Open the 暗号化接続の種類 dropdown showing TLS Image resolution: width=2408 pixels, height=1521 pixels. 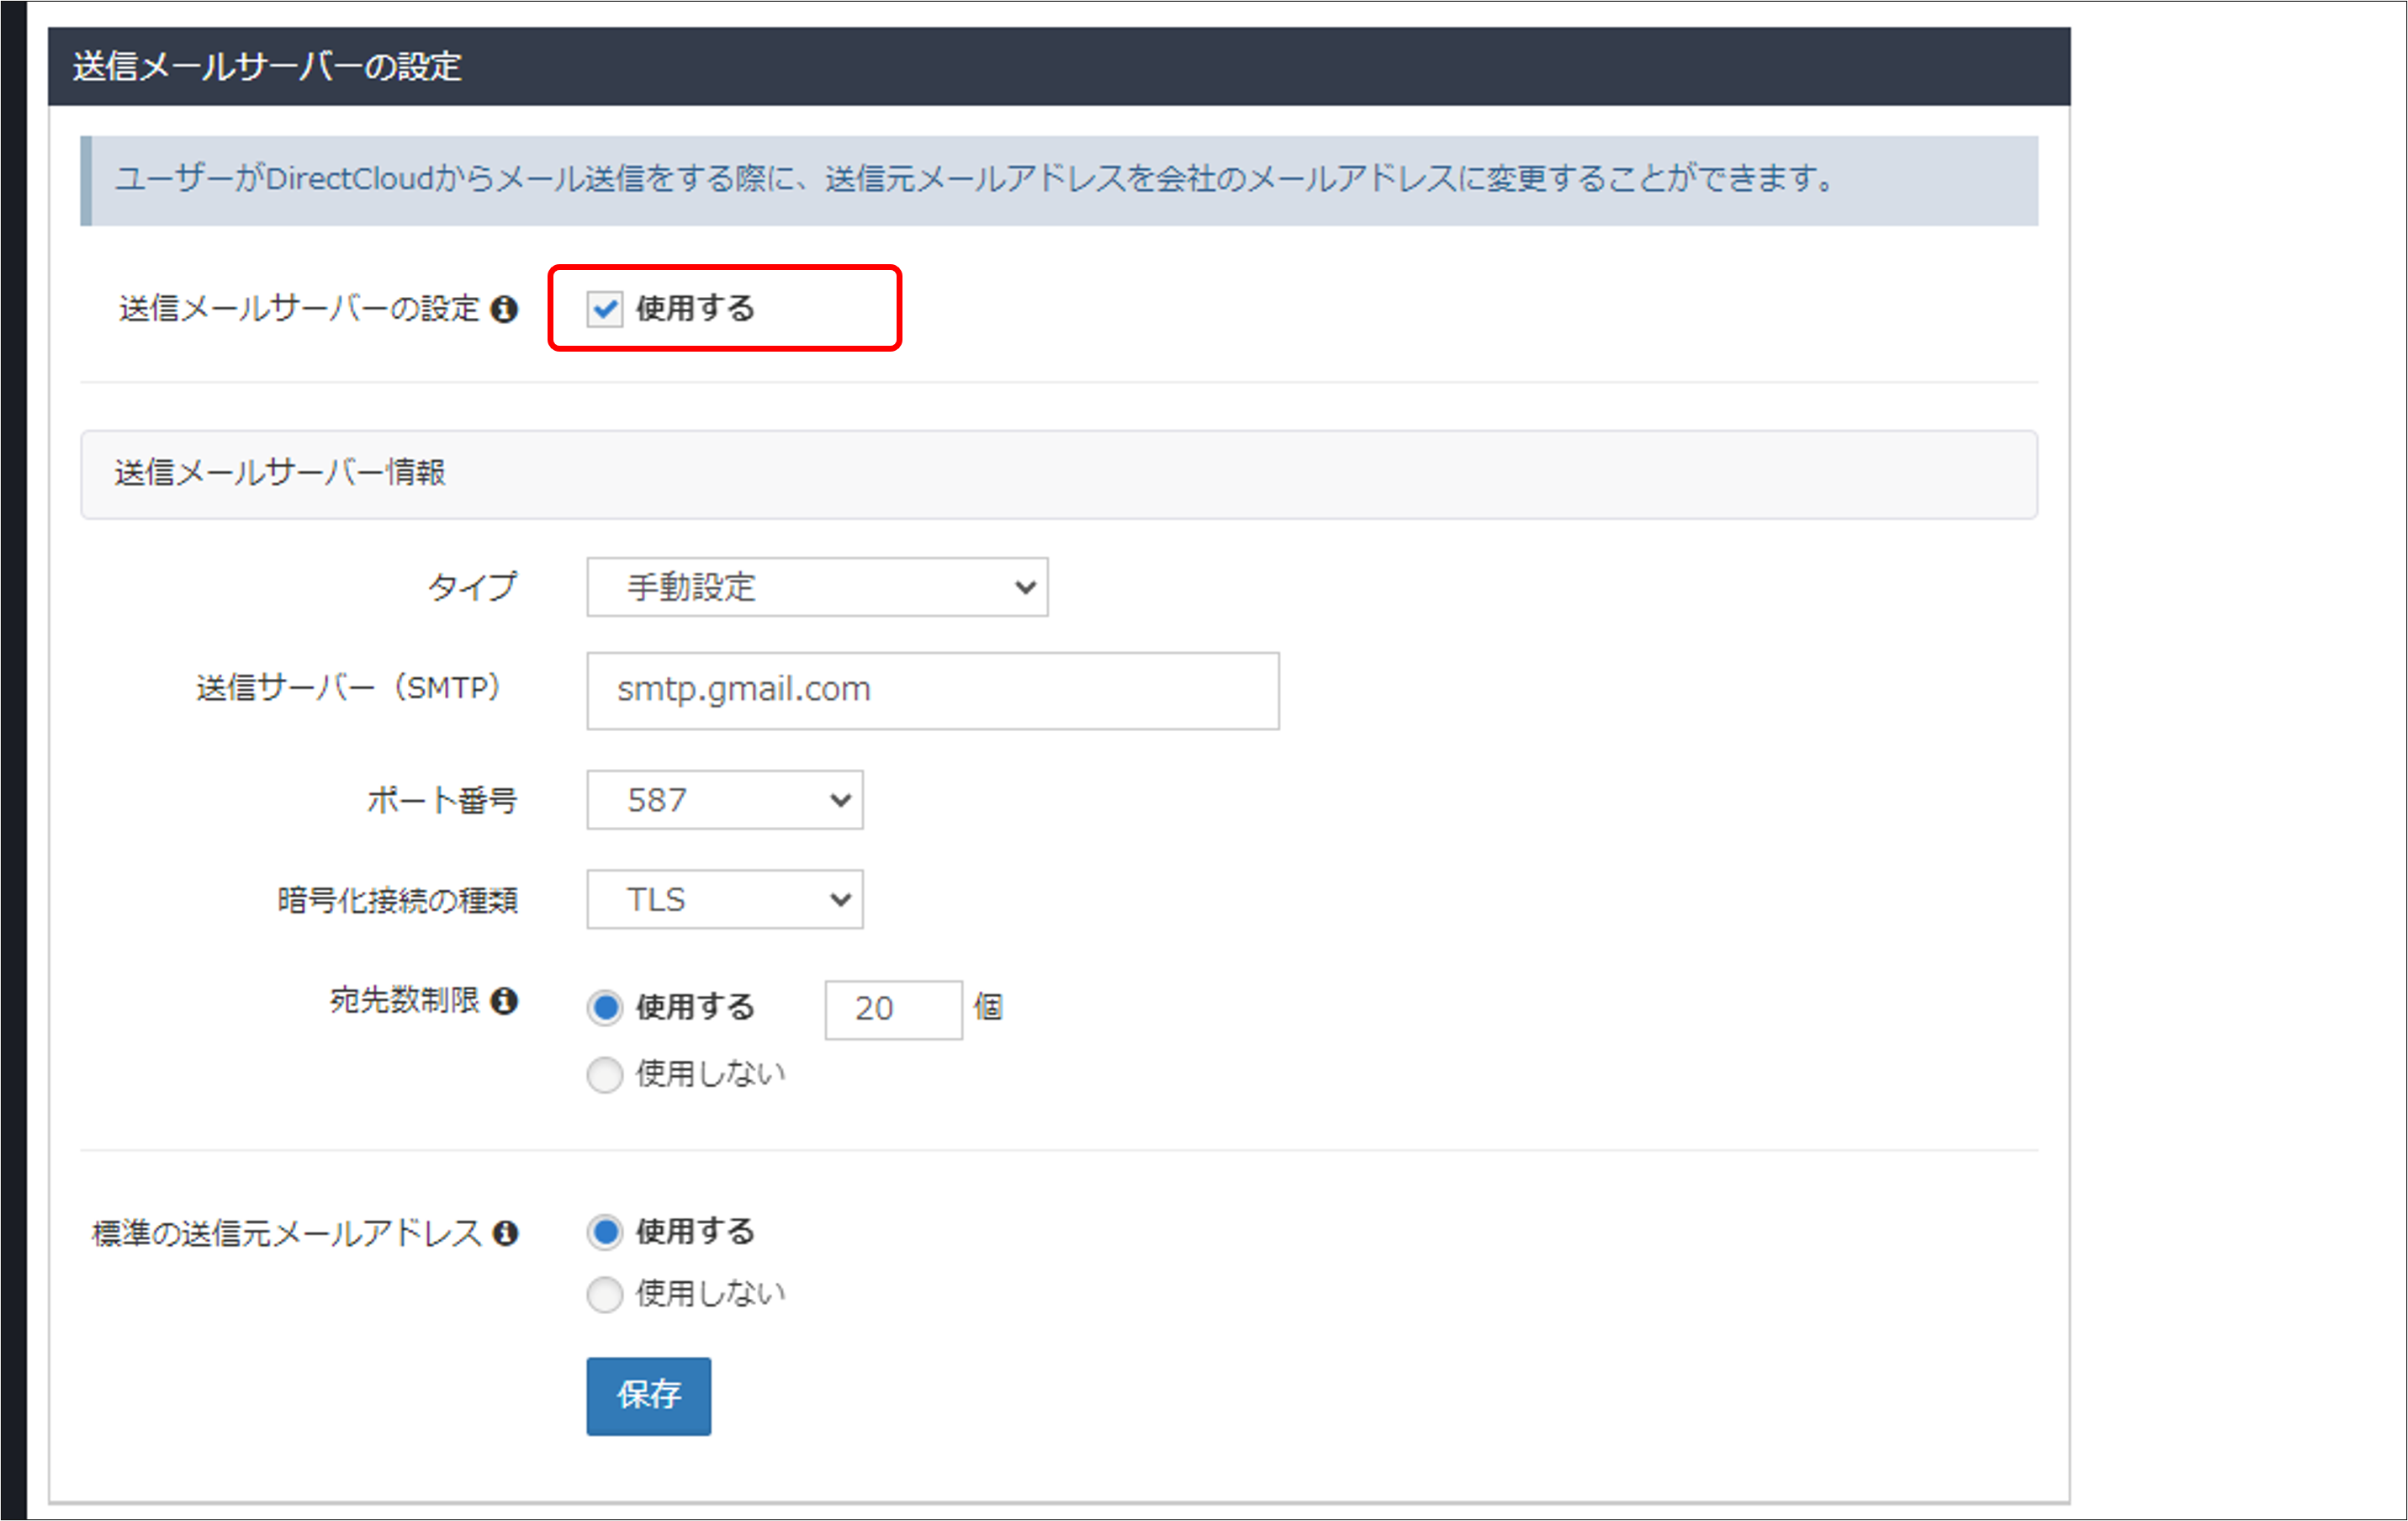tap(724, 900)
